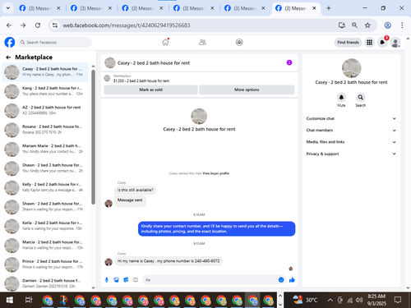
Task: Click the More options button
Action: (247, 90)
